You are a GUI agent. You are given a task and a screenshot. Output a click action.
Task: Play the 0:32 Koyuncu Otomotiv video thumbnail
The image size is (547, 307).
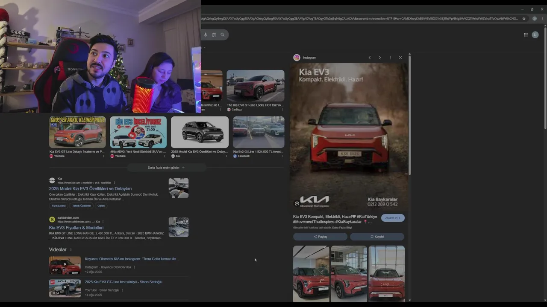[x=65, y=265]
